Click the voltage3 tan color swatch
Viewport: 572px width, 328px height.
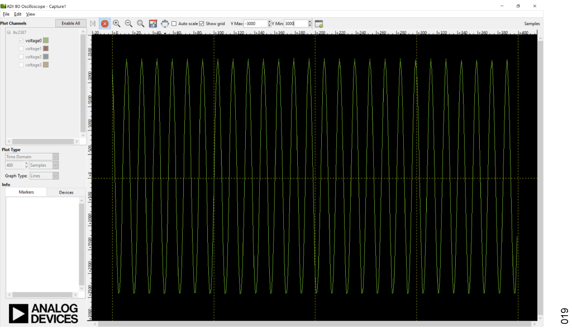tap(46, 65)
